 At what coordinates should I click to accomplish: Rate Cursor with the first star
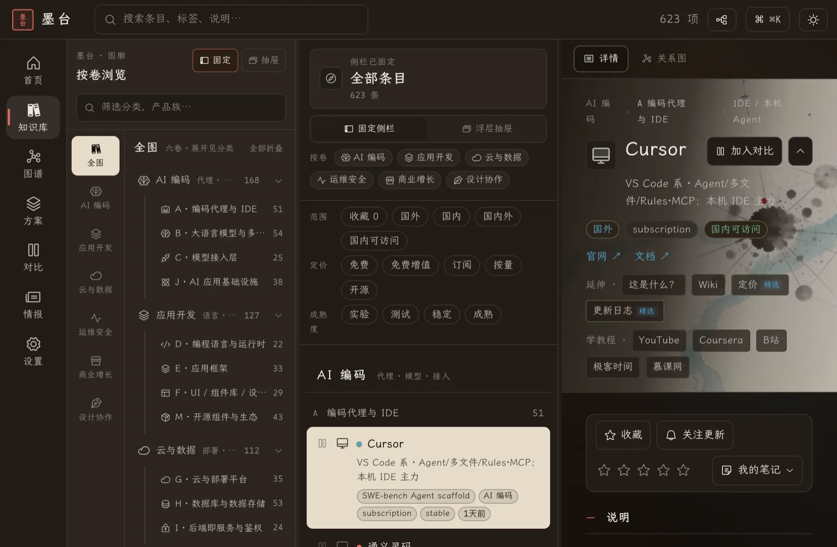(604, 470)
